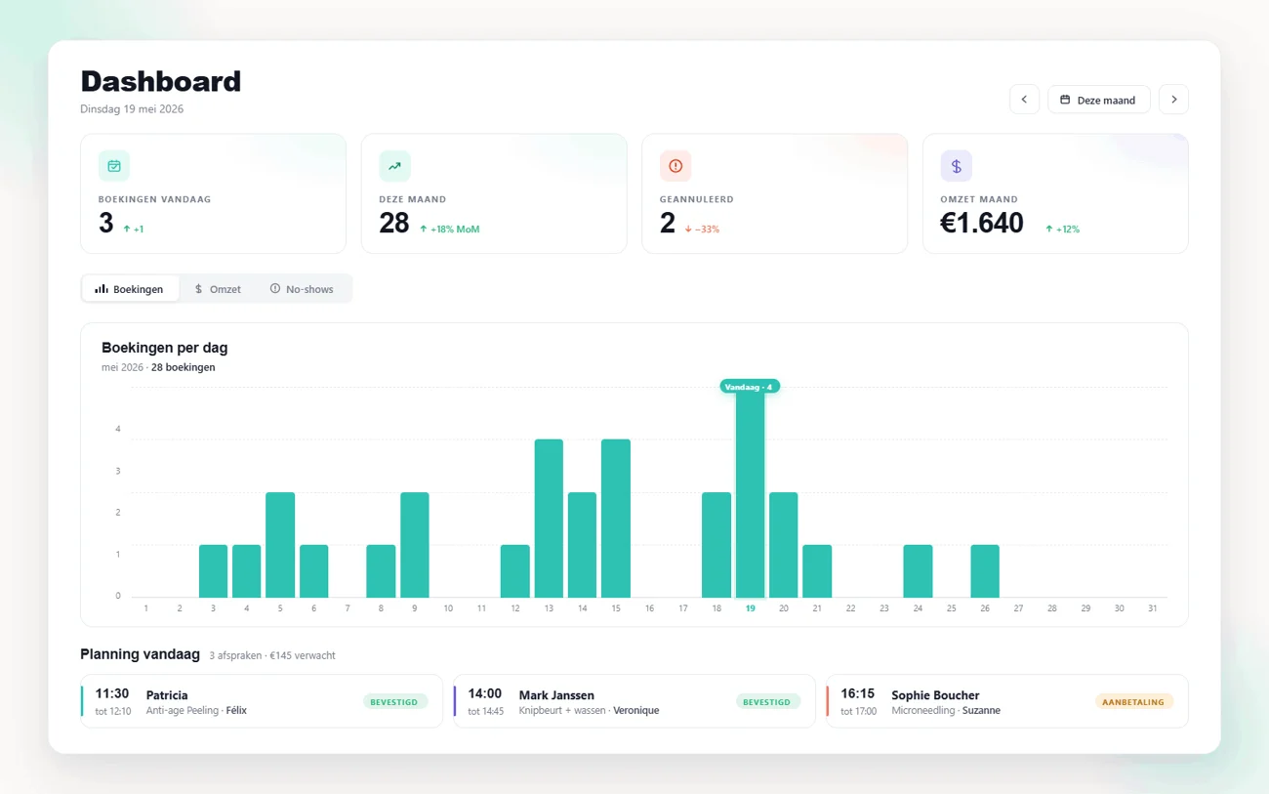
Task: Click the +1 change indicator on Boekingen vandaag
Action: [x=134, y=230]
